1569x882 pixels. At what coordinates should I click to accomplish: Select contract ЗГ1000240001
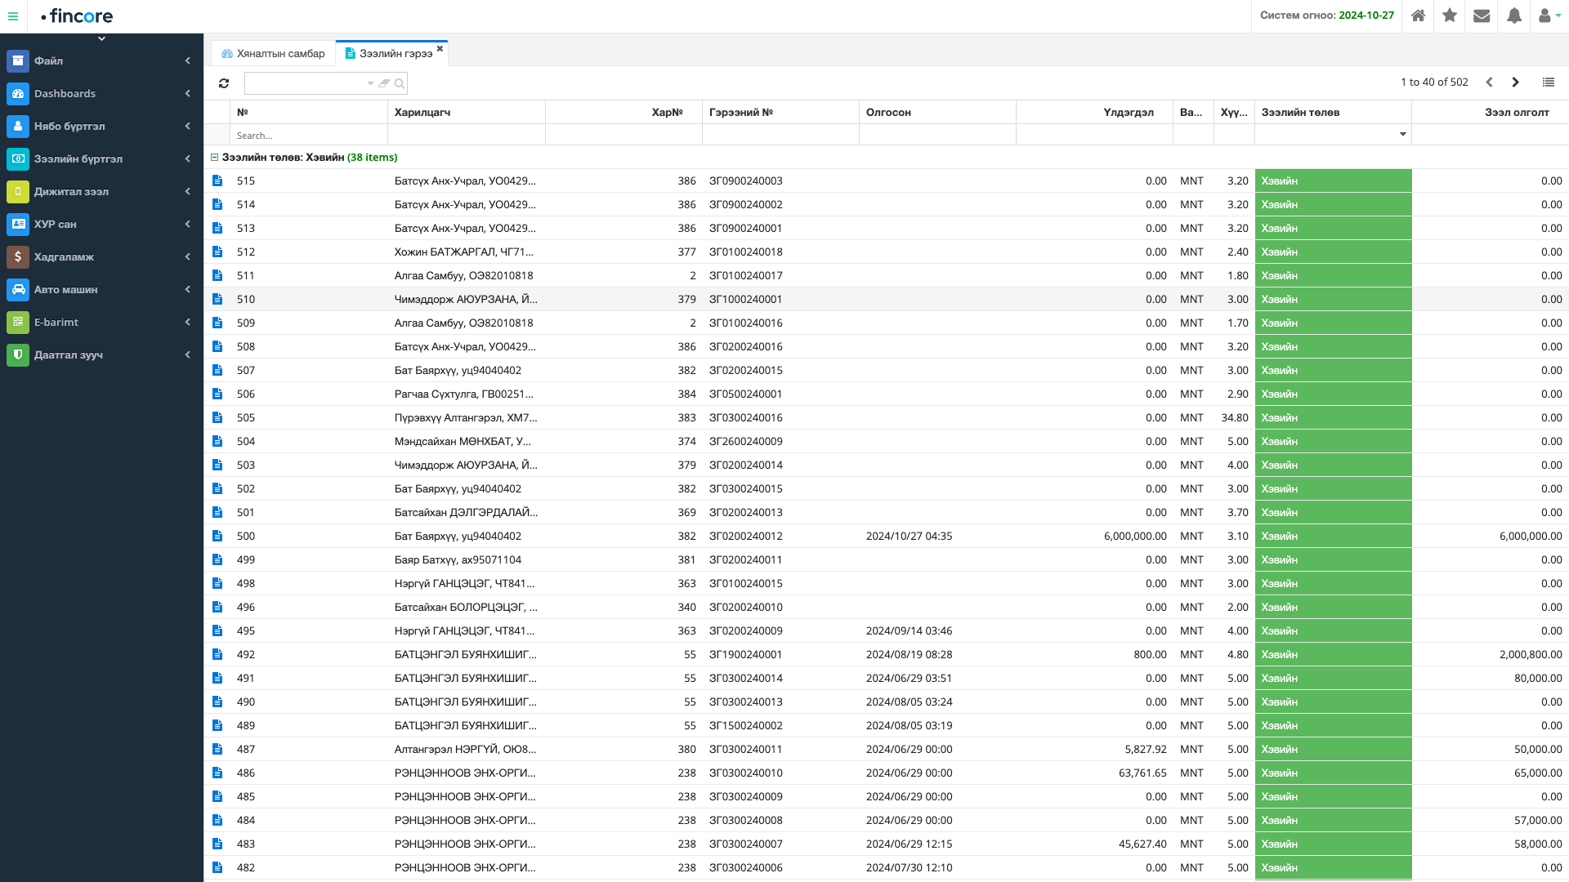coord(745,299)
